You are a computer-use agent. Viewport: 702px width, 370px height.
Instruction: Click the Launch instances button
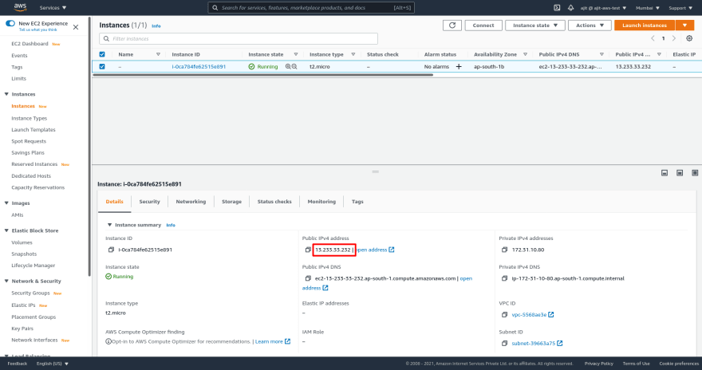[645, 26]
